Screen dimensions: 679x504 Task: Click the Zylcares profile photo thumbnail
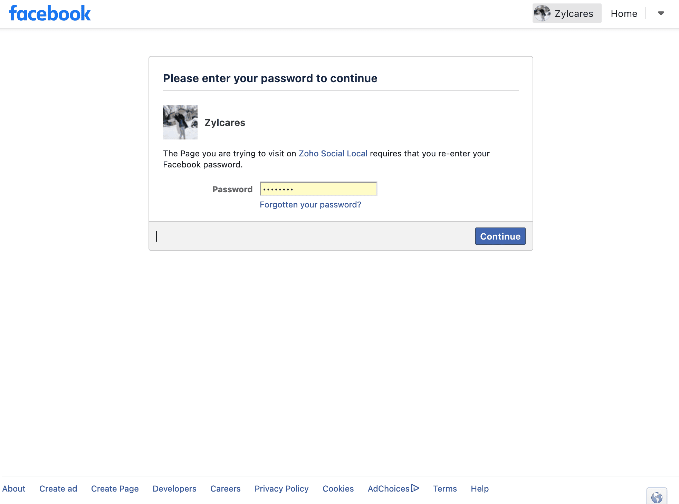pos(180,122)
